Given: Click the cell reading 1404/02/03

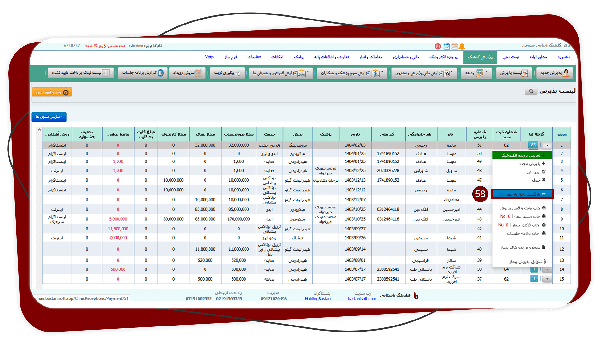Looking at the screenshot, I should point(355,145).
